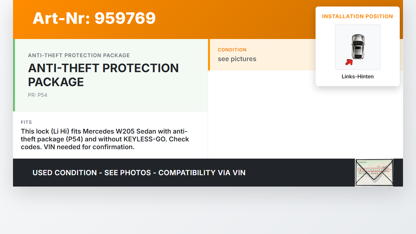Click the Installation Position title

pyautogui.click(x=357, y=17)
